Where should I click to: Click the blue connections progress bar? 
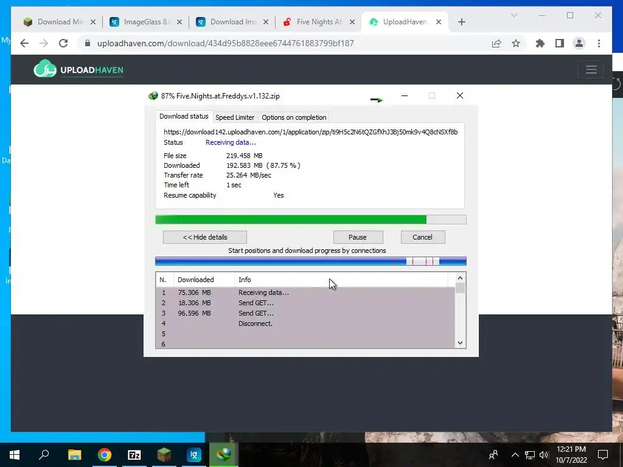tap(311, 261)
